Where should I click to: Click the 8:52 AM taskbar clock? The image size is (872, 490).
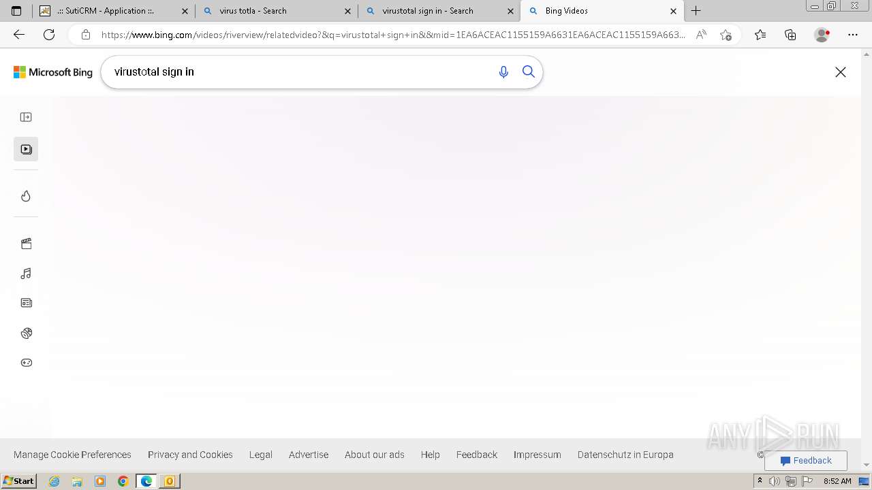(x=837, y=481)
